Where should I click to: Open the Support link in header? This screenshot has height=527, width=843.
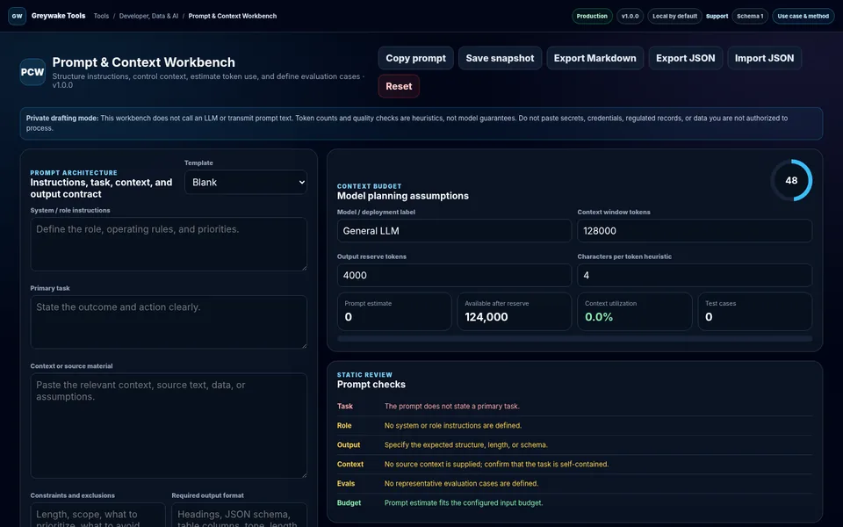pos(717,16)
